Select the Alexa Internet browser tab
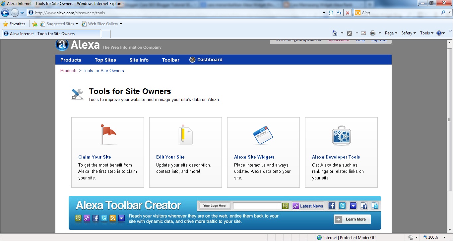 click(51, 34)
